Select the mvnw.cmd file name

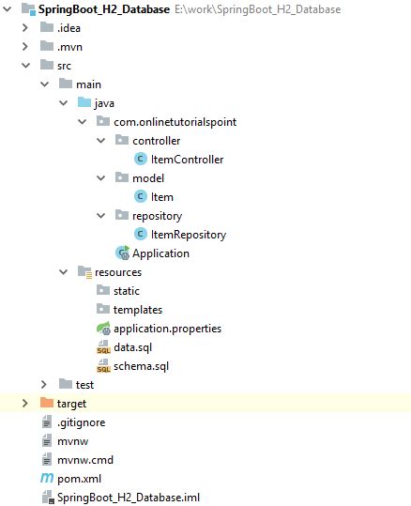[85, 460]
